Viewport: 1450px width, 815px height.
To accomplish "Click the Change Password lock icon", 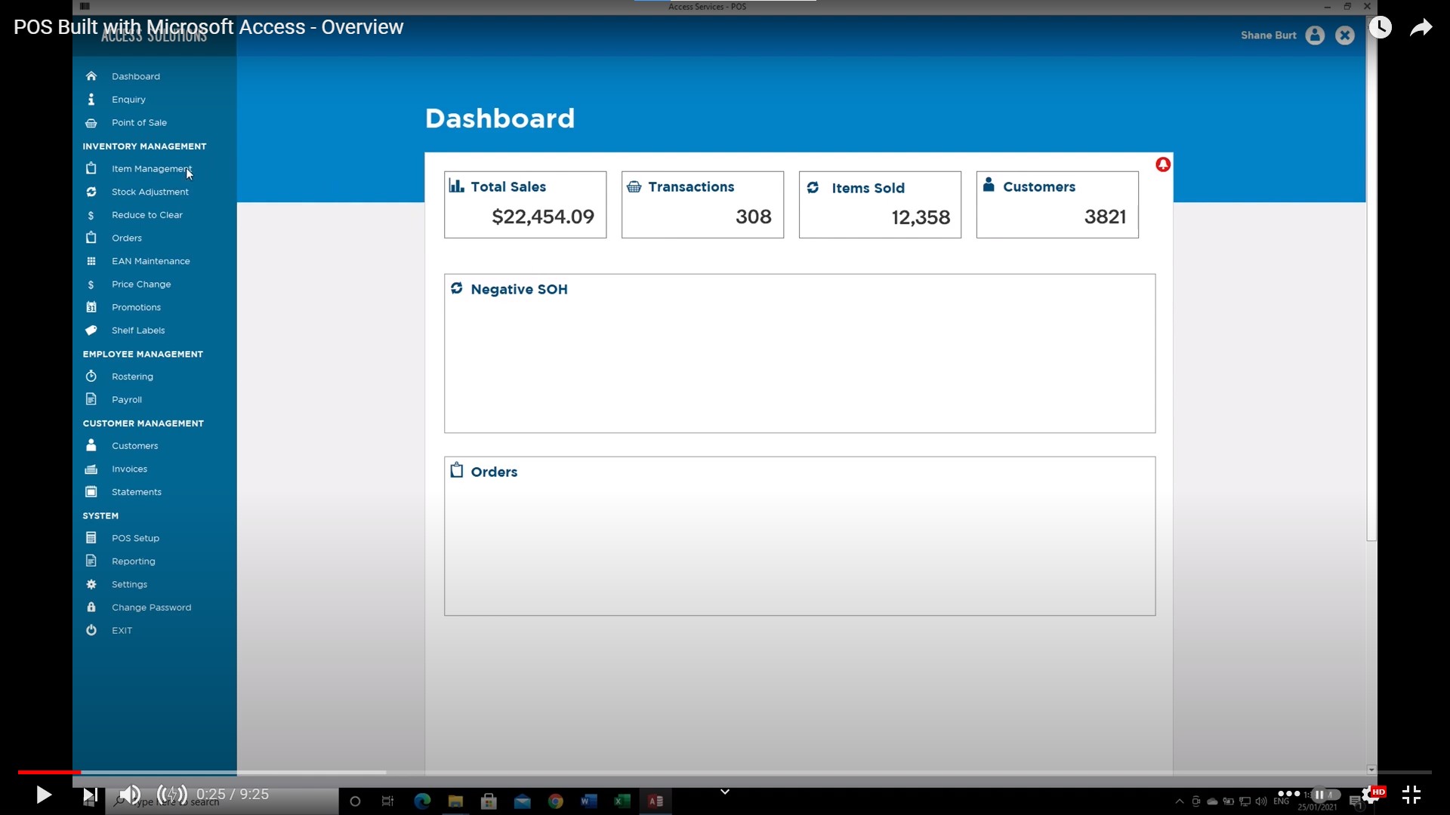I will coord(91,607).
